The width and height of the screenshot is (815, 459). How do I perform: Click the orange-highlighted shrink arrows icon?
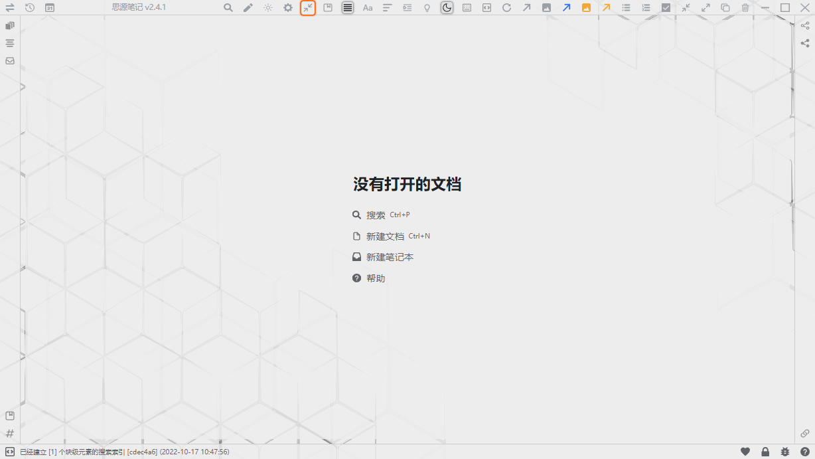[x=308, y=8]
